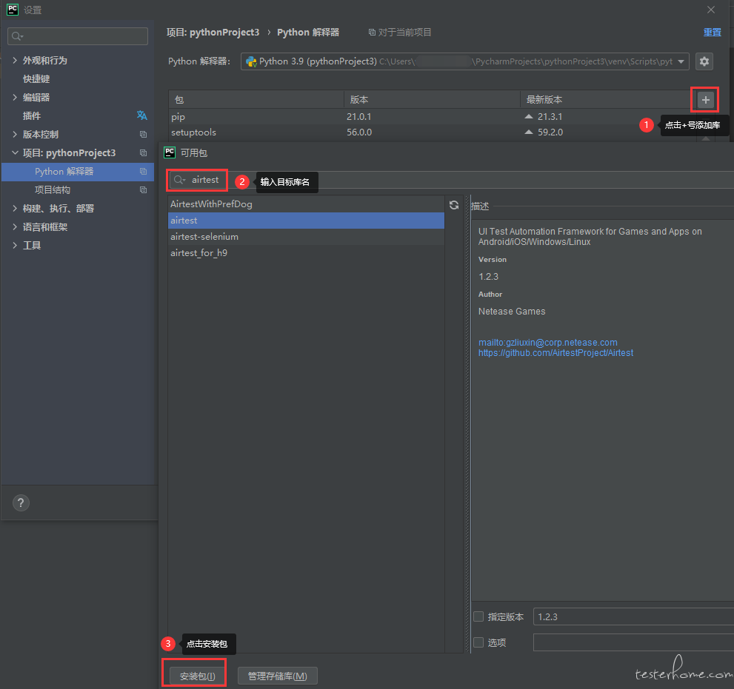The image size is (734, 689).
Task: Select airtest-selenium in package list
Action: coord(306,237)
